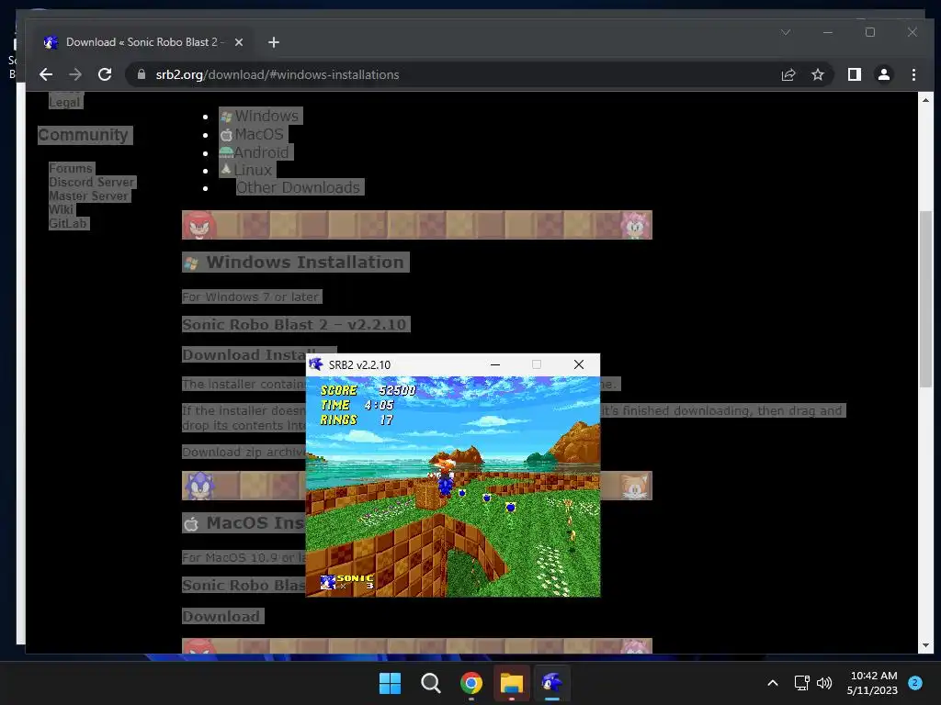Open the notification center badge
This screenshot has width=941, height=705.
(x=914, y=683)
